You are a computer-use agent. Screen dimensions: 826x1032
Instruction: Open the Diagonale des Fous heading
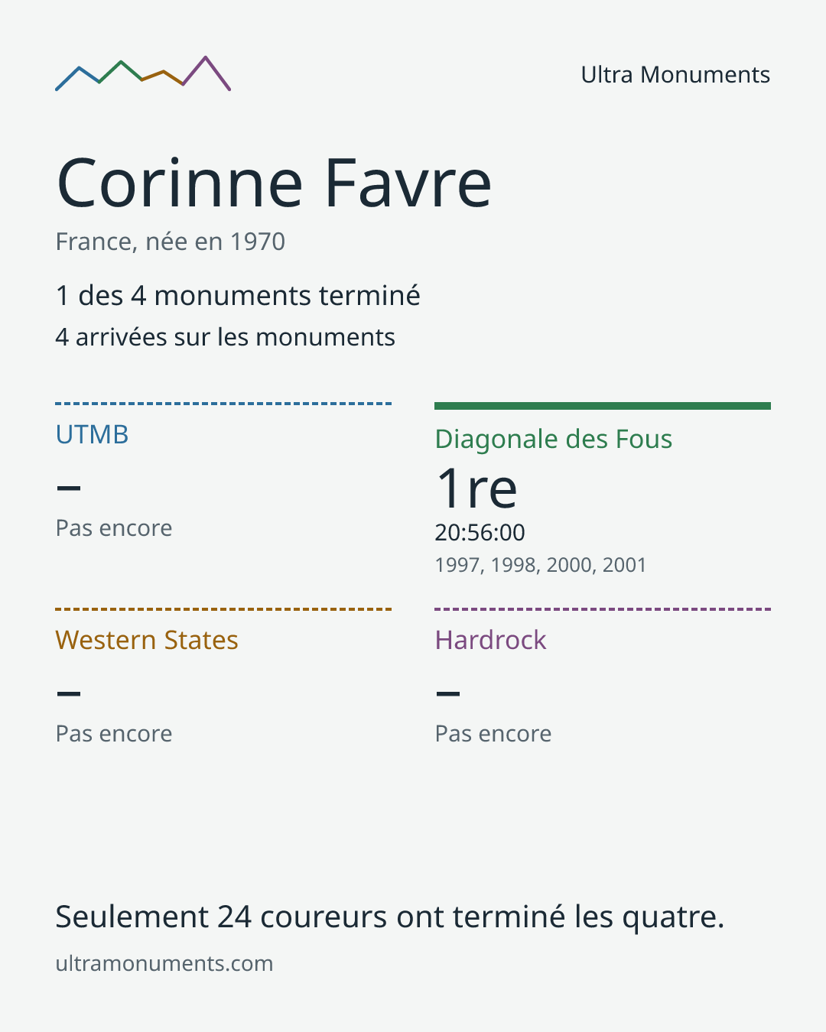[554, 439]
